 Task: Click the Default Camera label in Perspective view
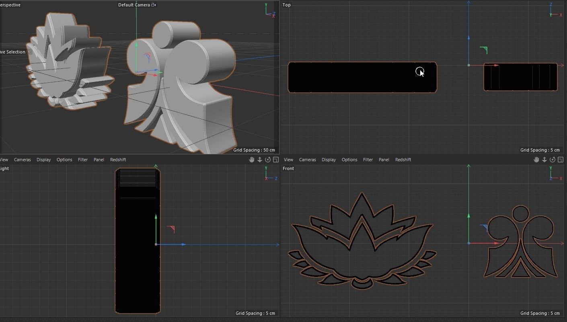134,5
